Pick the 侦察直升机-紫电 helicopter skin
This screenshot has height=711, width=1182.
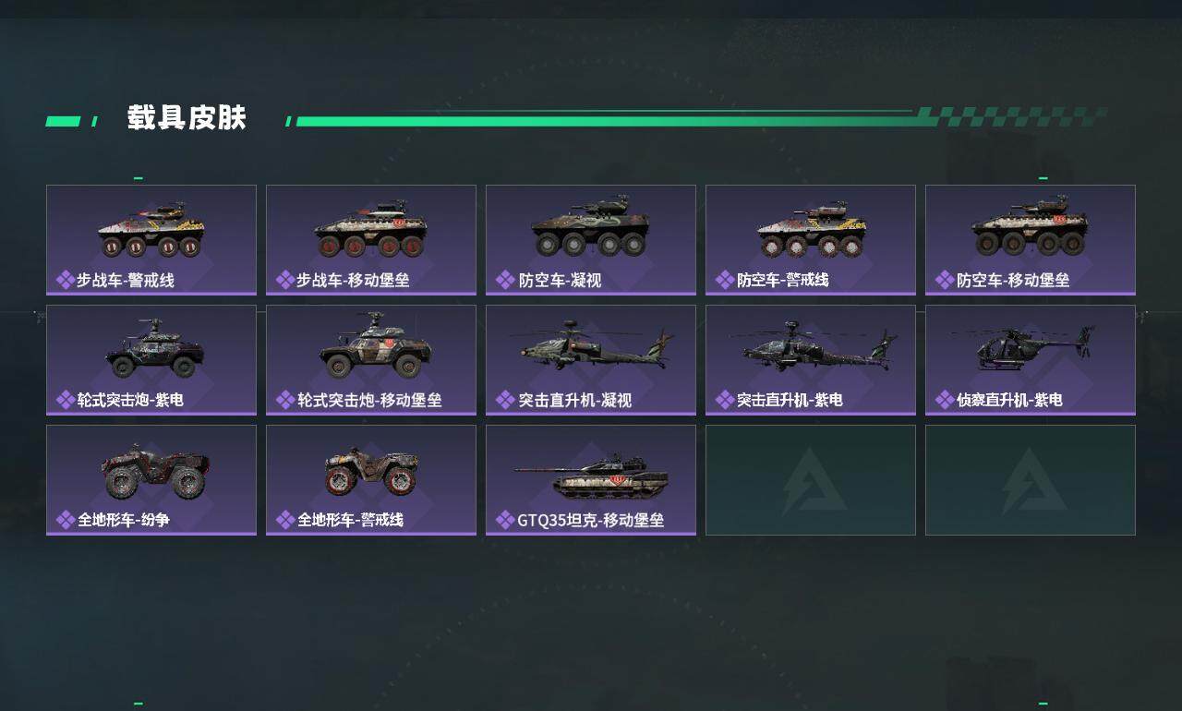coord(1031,360)
